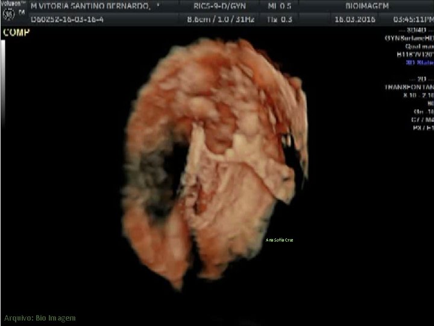Viewport: 434px width, 326px height.
Task: Click the date 16.03.2016
Action: [x=355, y=19]
